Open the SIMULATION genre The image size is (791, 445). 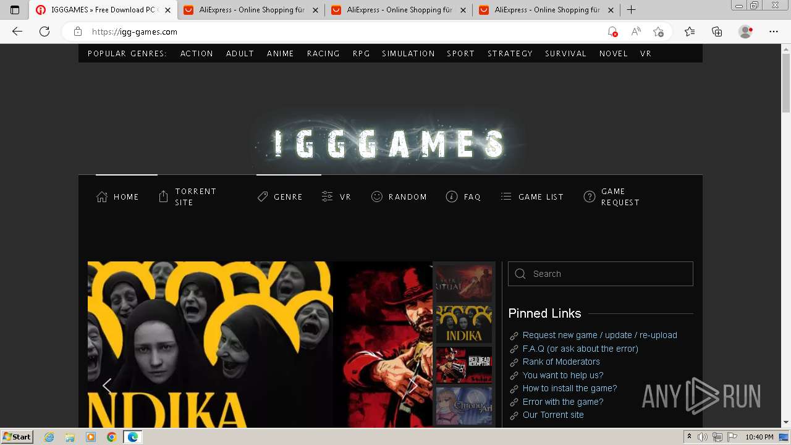[x=408, y=54]
